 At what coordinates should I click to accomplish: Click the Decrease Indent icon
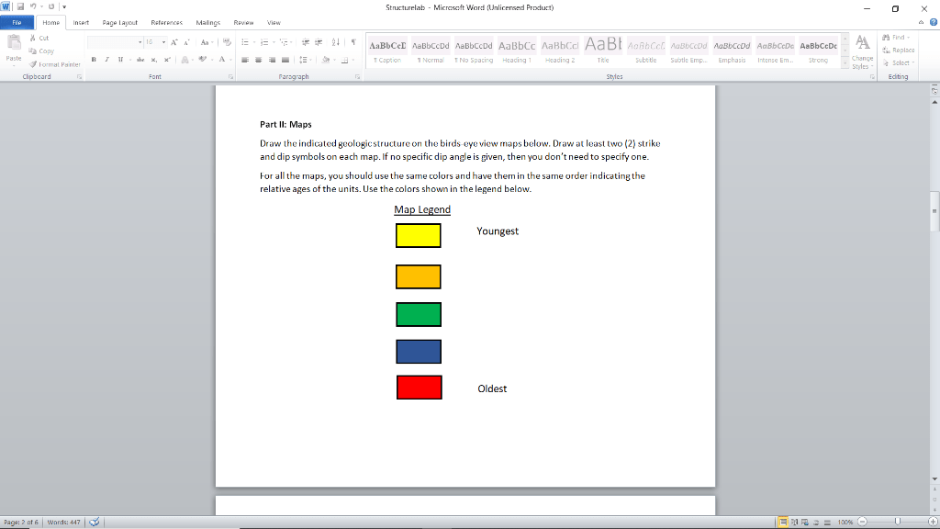point(305,42)
